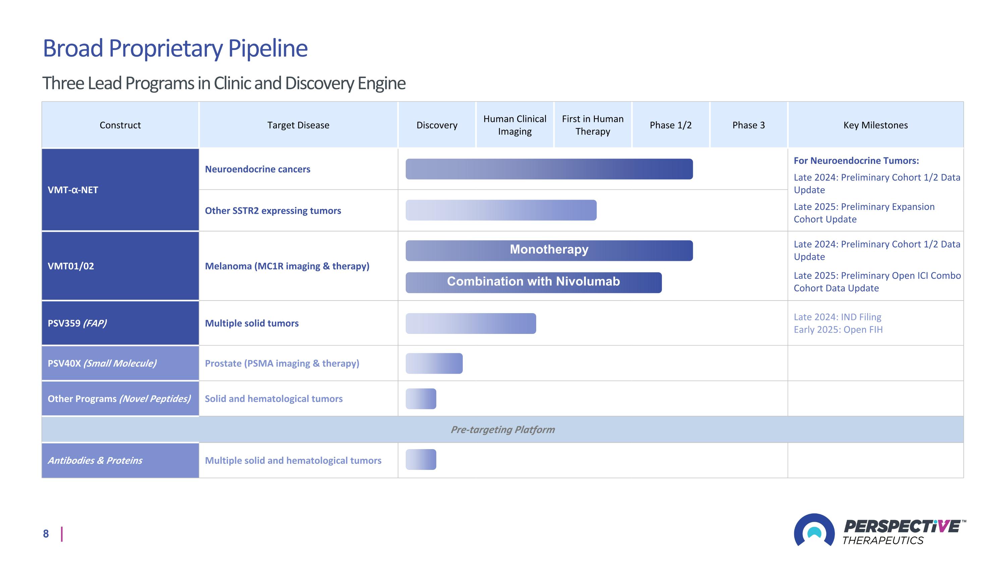Select the VMT-α-NET construct cell
Screen dimensions: 1006x565
[x=120, y=190]
